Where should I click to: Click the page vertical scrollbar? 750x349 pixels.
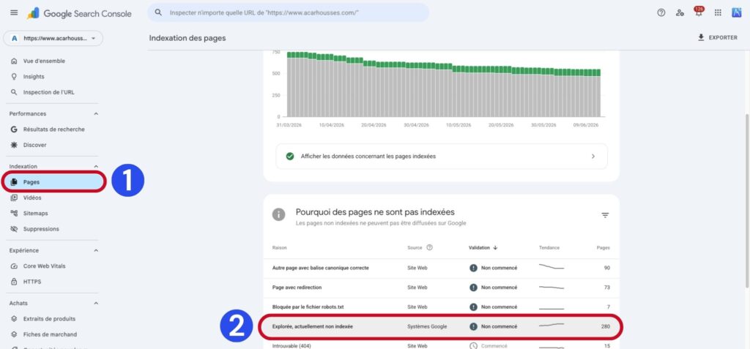click(x=746, y=200)
